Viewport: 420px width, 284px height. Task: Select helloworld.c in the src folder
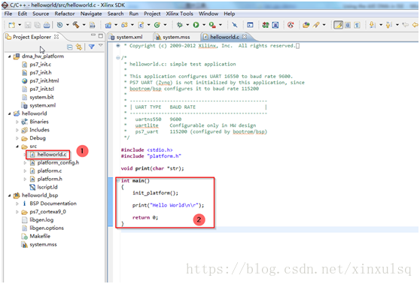pyautogui.click(x=52, y=155)
